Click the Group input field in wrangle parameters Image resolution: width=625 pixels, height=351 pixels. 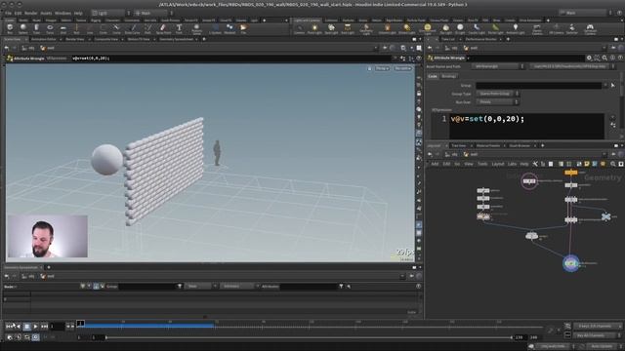(539, 85)
